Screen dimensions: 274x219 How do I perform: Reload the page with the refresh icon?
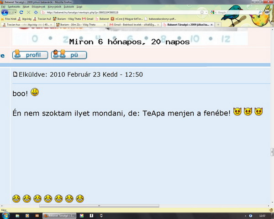[x=21, y=12]
